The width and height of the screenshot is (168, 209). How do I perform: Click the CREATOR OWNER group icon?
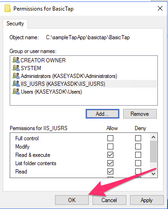(x=16, y=60)
